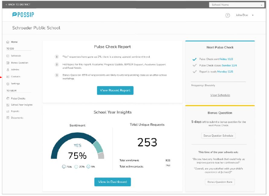Click the Home icon in sidebar
This screenshot has height=196, width=269.
(8, 42)
